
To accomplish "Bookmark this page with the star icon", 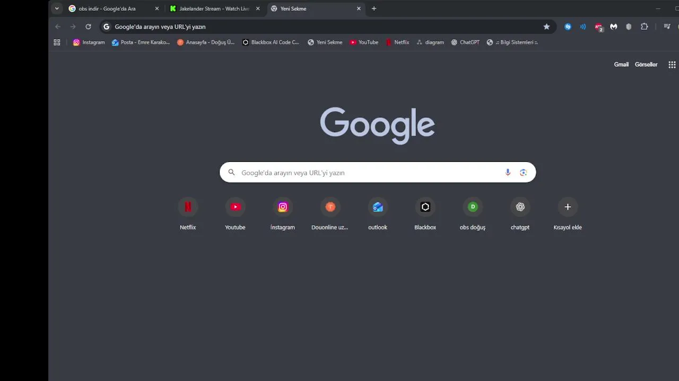I will [x=546, y=26].
